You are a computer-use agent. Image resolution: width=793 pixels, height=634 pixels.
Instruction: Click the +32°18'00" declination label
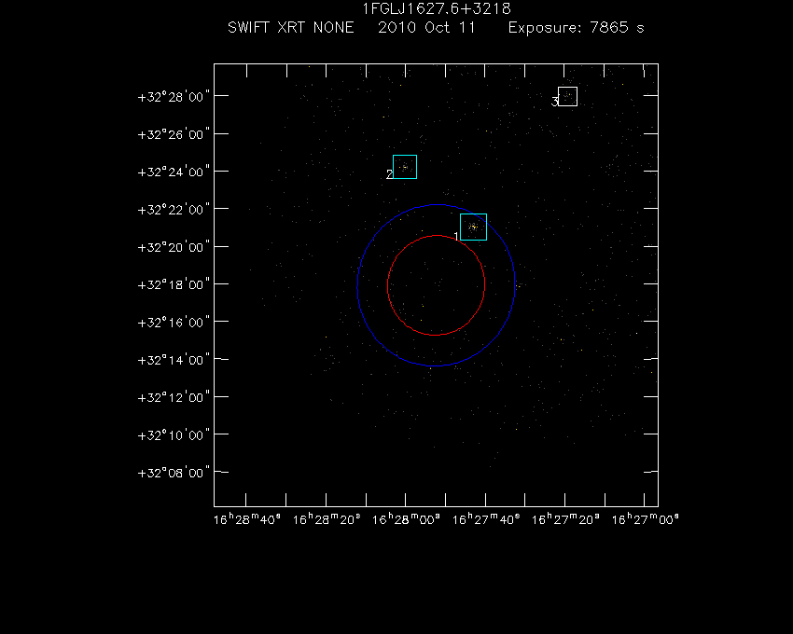pos(174,284)
